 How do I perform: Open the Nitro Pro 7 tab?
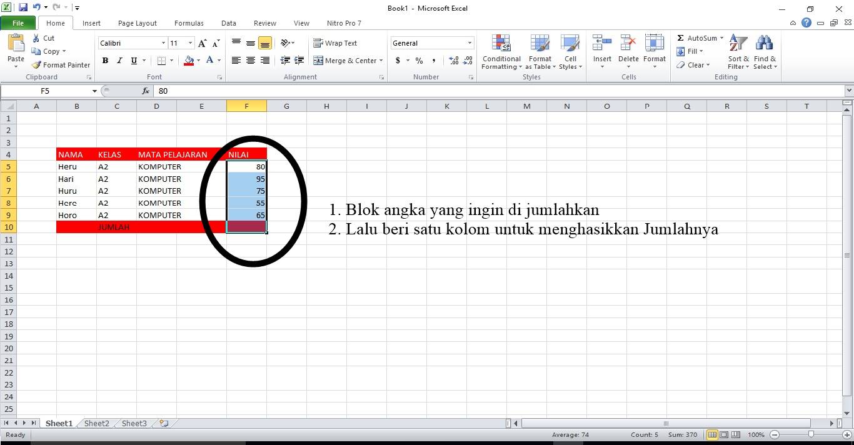(x=343, y=23)
